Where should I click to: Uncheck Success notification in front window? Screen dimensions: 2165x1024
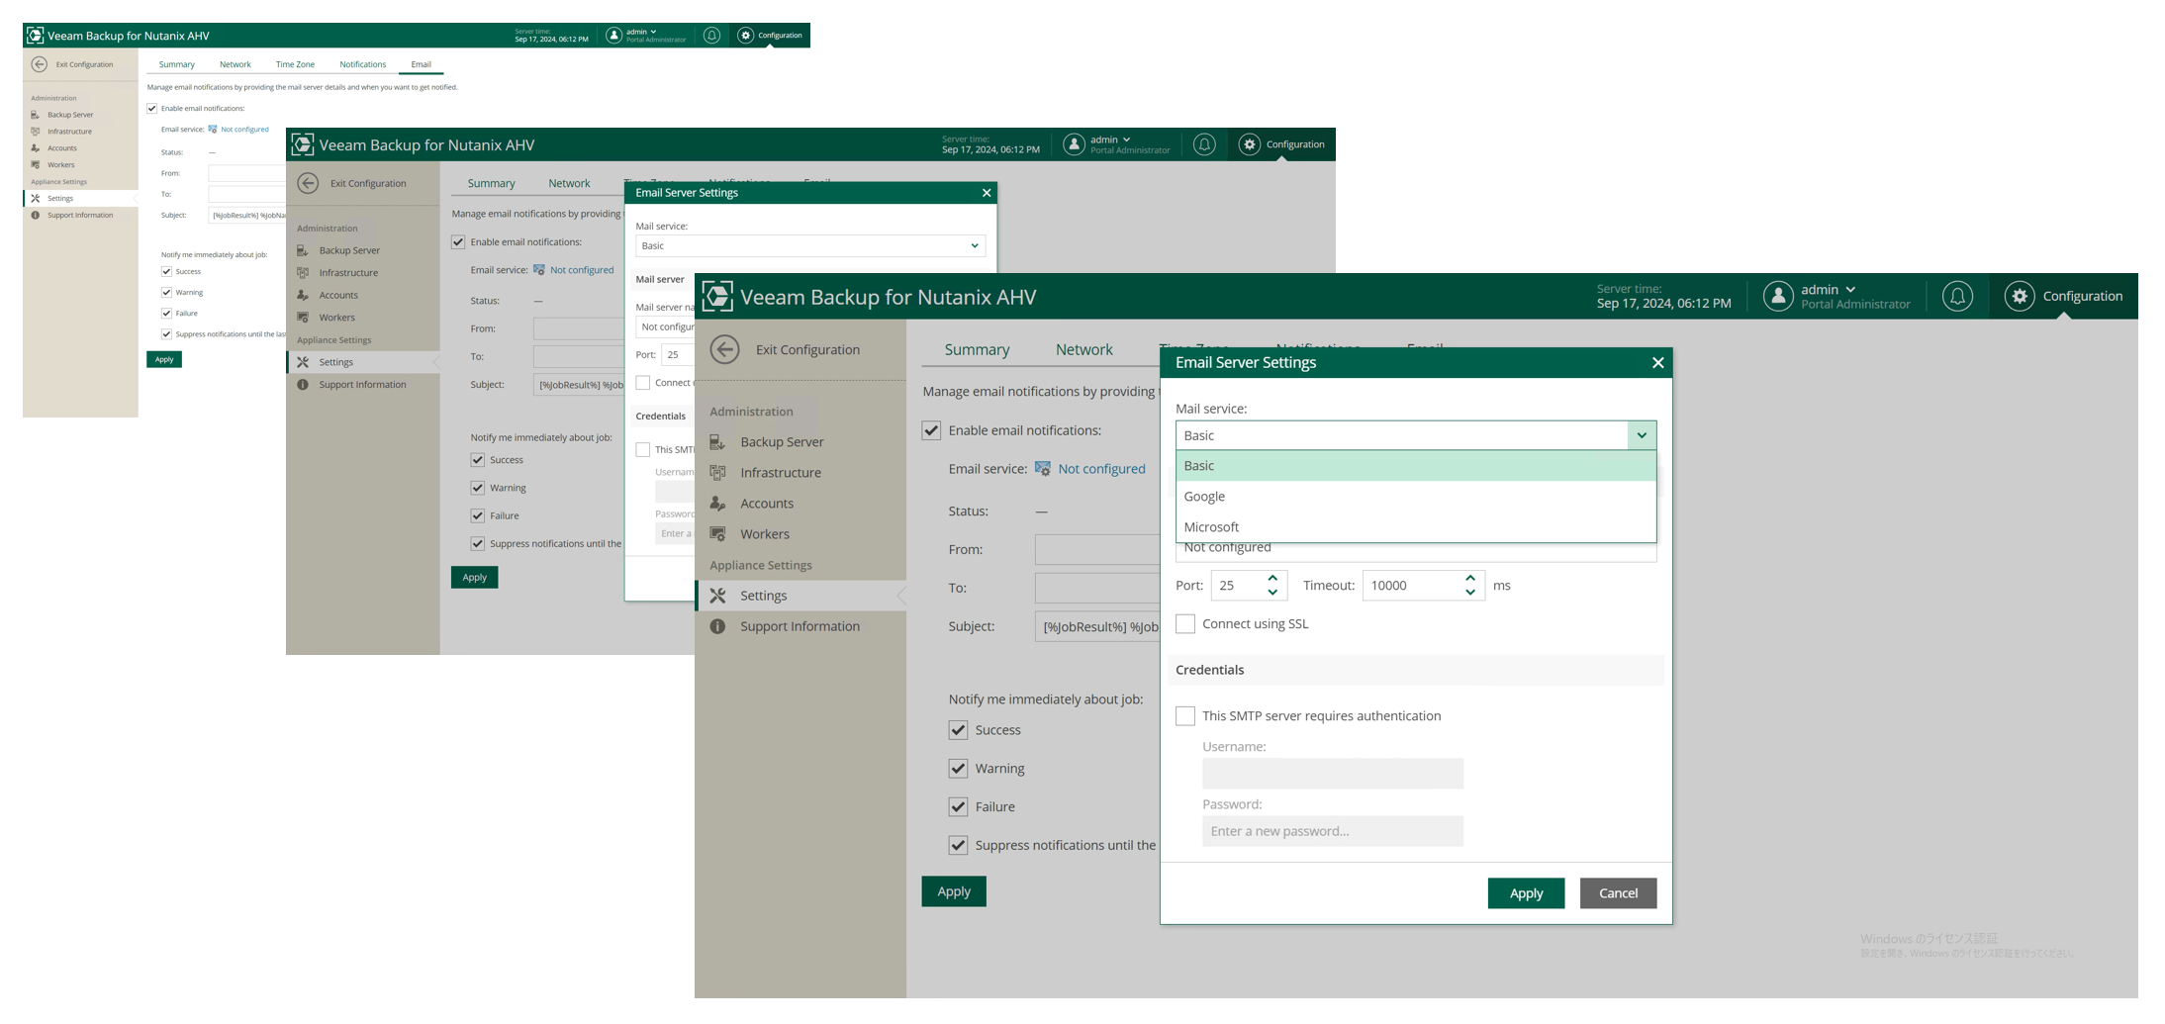[958, 730]
